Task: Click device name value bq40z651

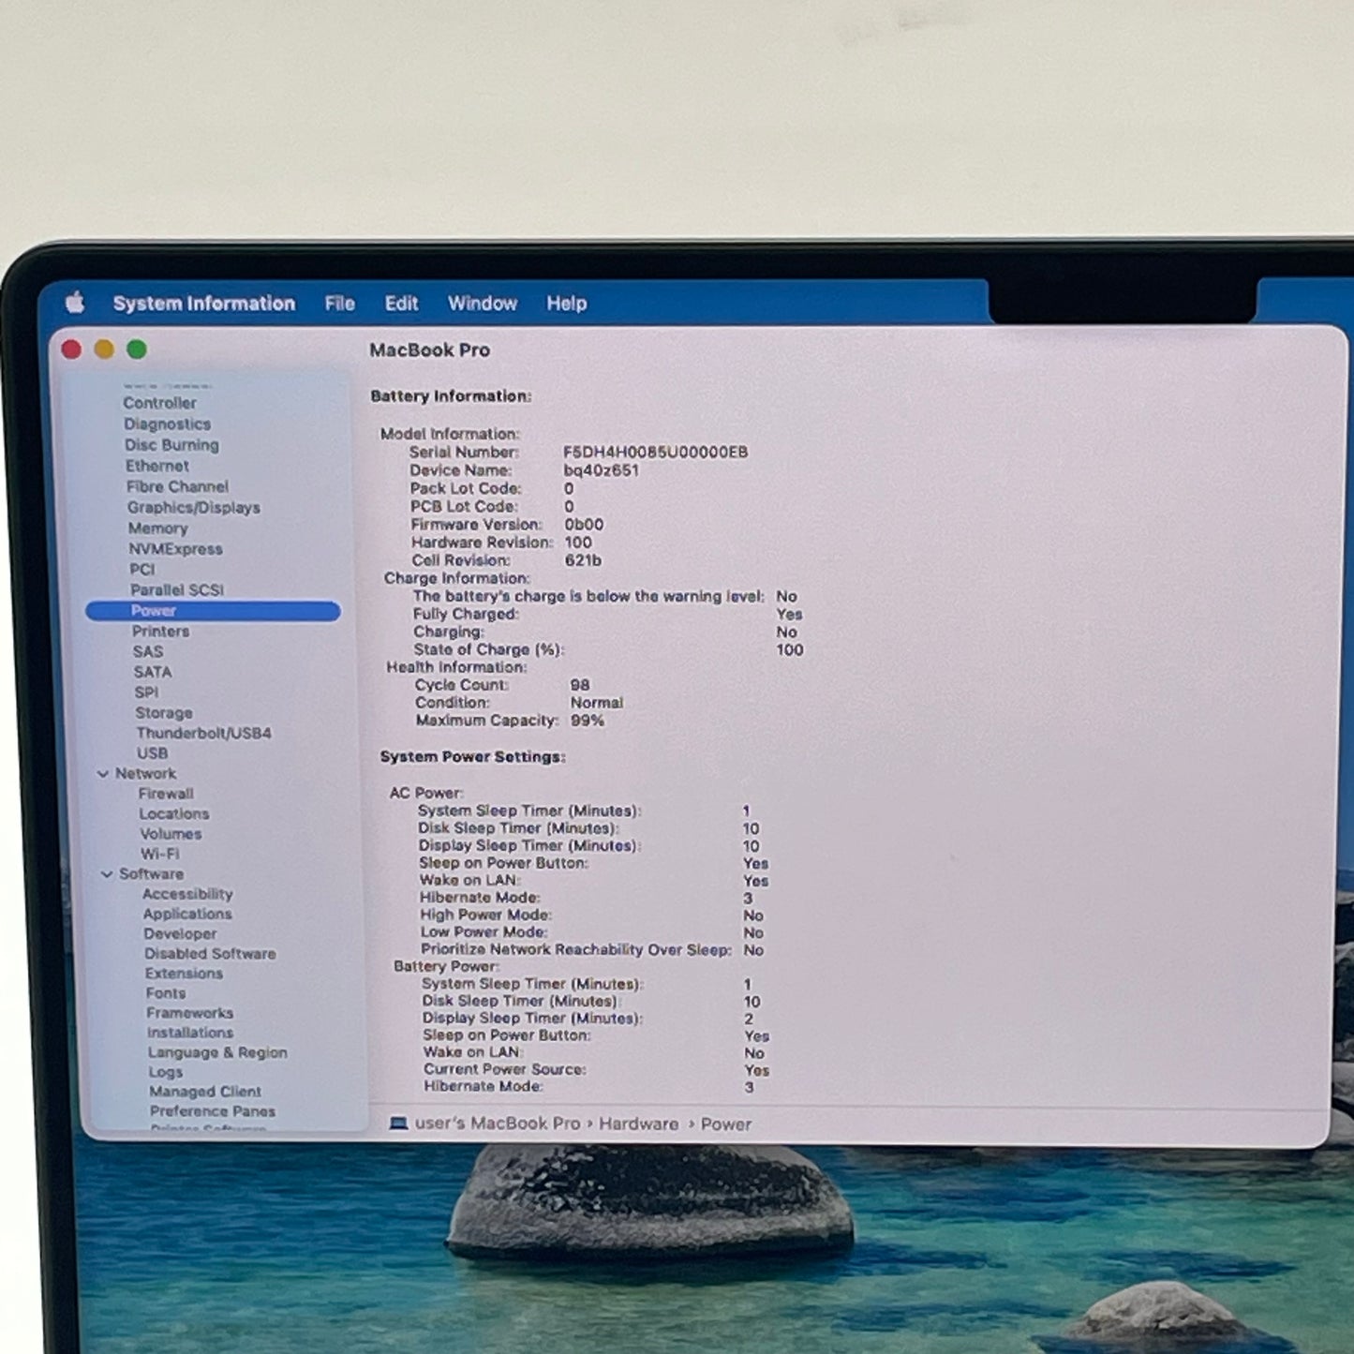Action: click(x=602, y=470)
